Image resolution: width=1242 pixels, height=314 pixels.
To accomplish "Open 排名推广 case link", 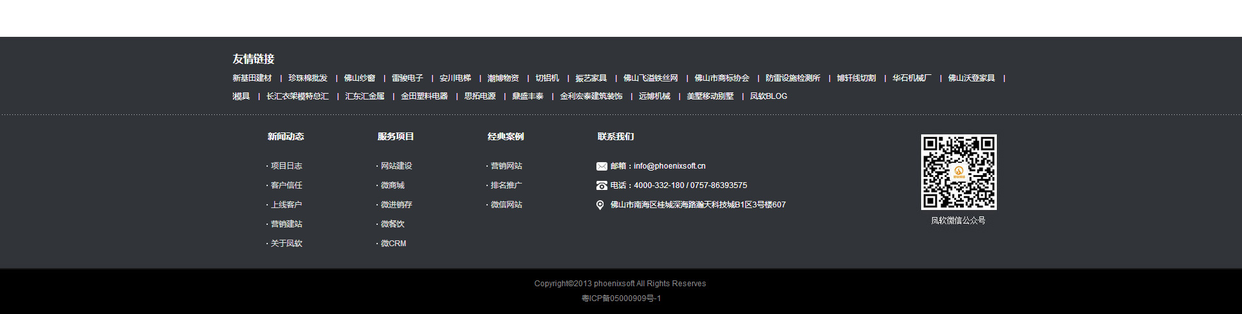I will click(506, 185).
